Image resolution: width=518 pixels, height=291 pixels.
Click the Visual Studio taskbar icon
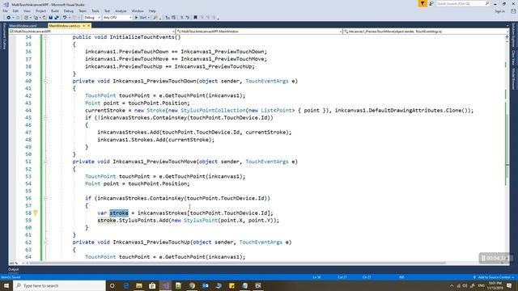click(x=165, y=285)
